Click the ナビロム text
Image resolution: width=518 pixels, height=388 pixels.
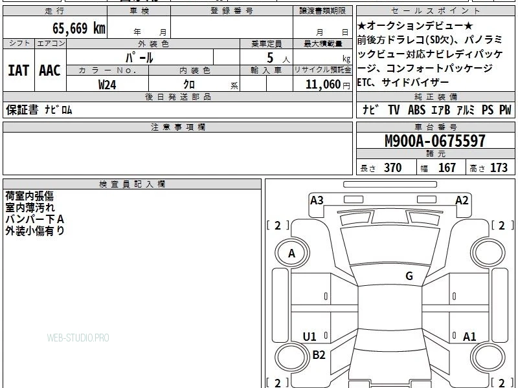coord(58,110)
